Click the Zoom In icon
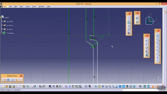 [x=110, y=86]
